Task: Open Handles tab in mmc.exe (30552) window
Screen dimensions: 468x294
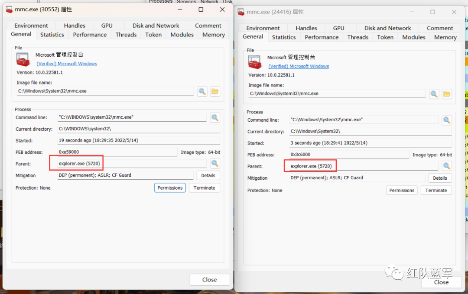Action: [75, 26]
